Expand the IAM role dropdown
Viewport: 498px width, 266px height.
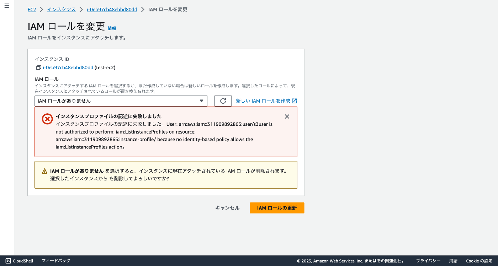pos(121,101)
